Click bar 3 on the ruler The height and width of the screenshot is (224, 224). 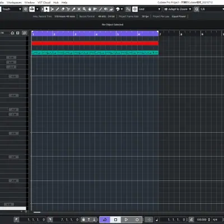[76, 34]
